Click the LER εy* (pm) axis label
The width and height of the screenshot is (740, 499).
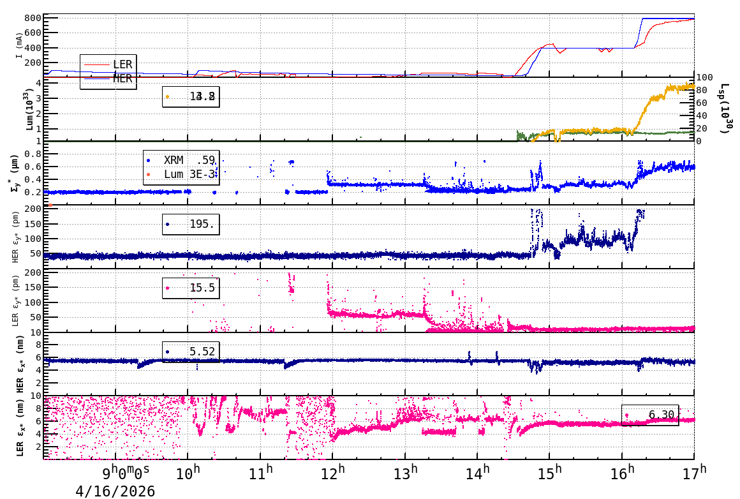click(x=15, y=301)
